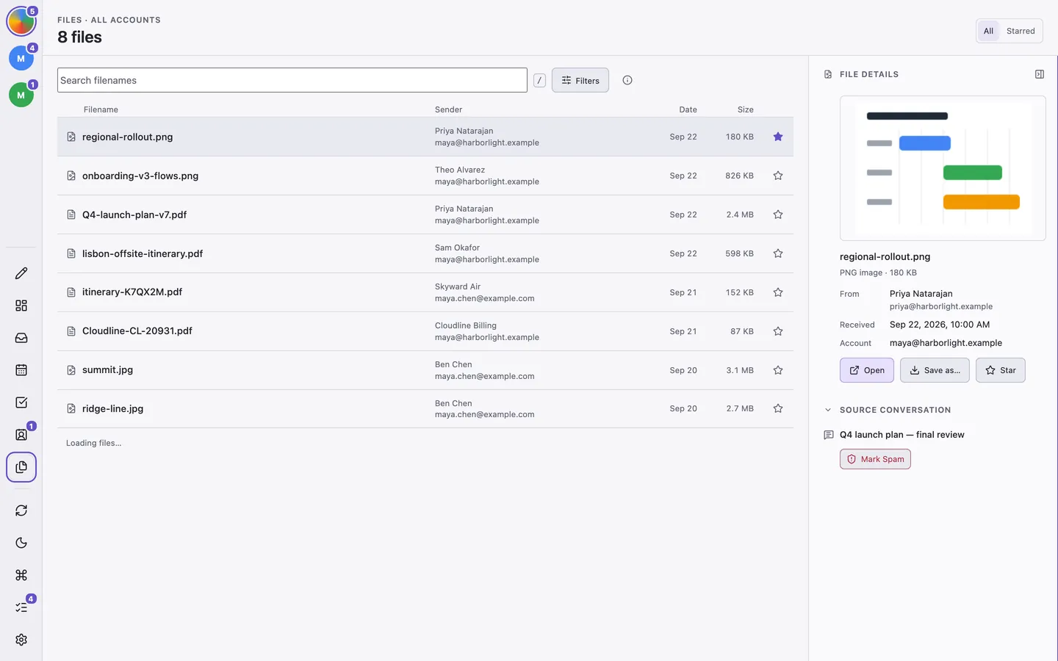Click the info icon beside Filters
The image size is (1058, 661).
click(627, 80)
